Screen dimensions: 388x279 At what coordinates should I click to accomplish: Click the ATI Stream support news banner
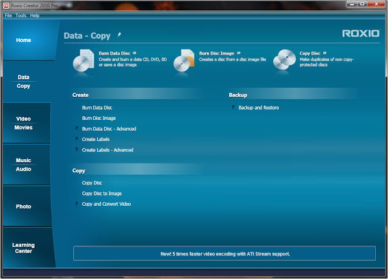click(224, 254)
